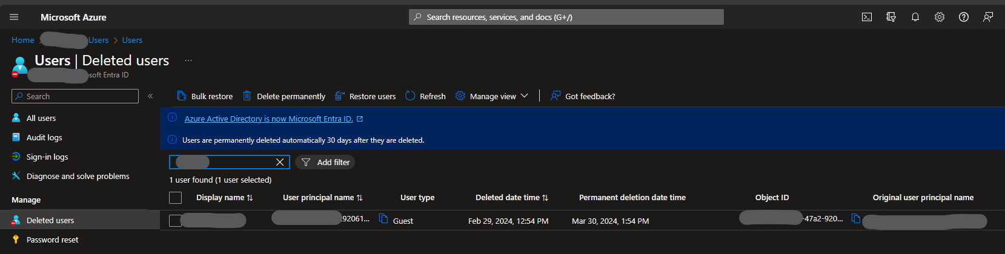Click the ellipsis next to Deleted users title
This screenshot has width=1005, height=254.
(188, 60)
